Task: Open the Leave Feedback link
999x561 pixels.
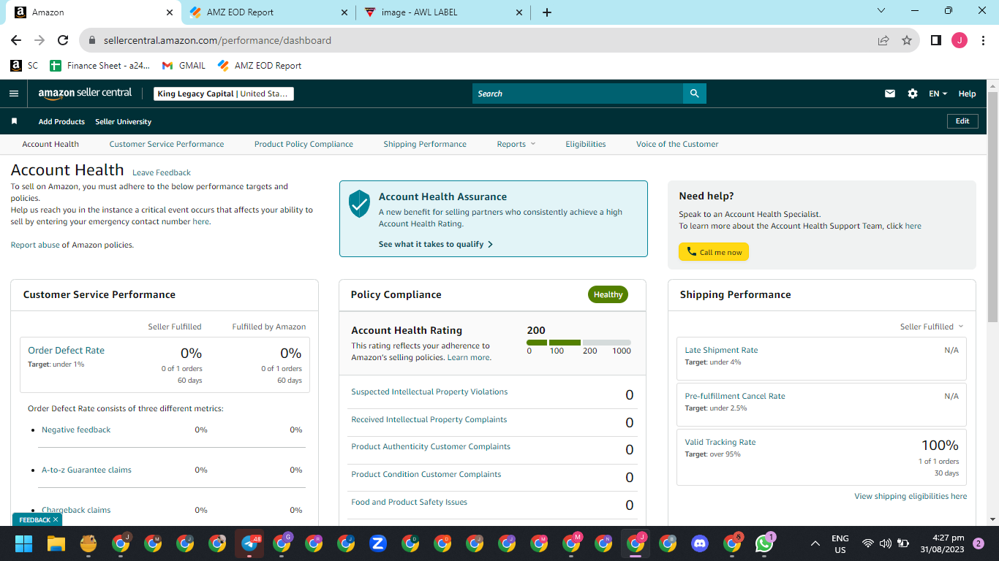Action: (162, 172)
